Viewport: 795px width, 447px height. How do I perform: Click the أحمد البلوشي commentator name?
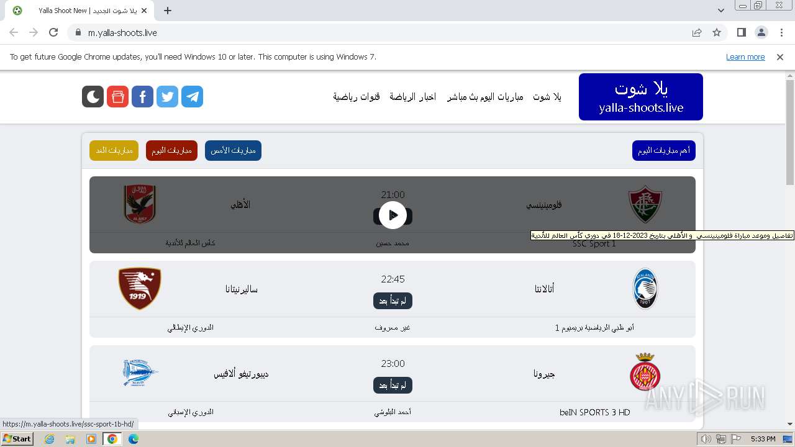click(393, 412)
